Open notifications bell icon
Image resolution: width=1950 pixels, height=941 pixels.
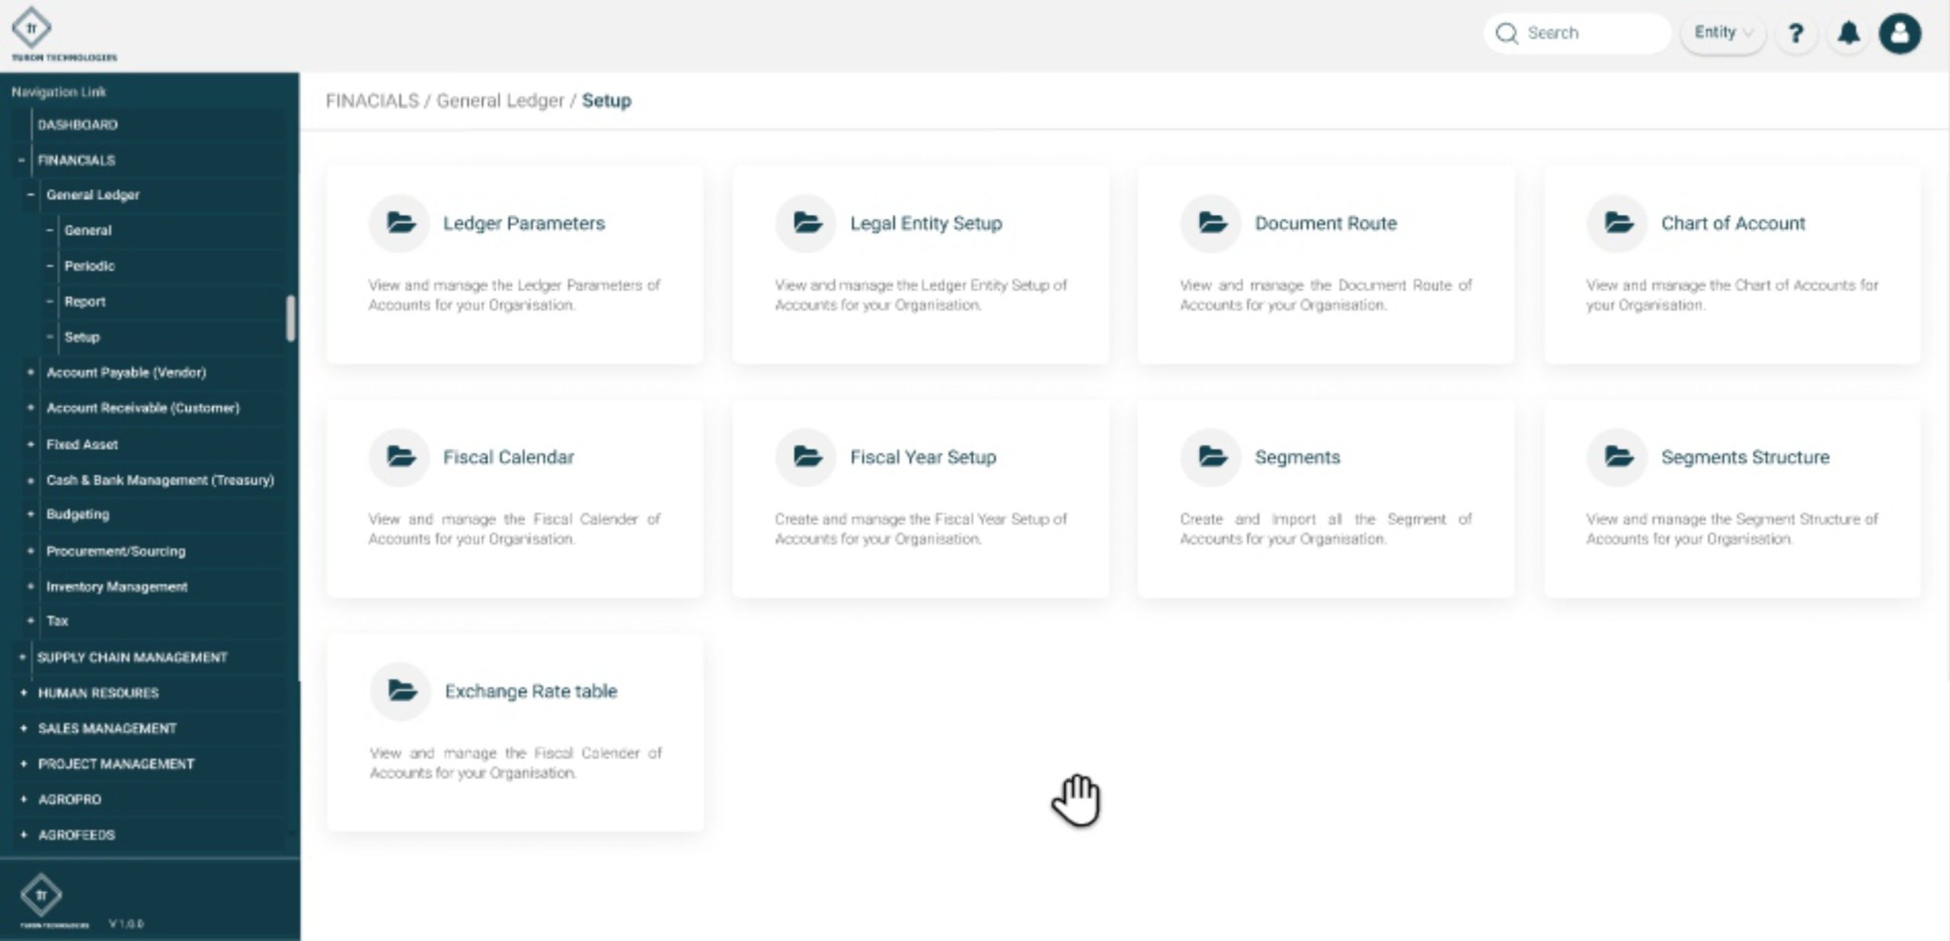coord(1849,33)
